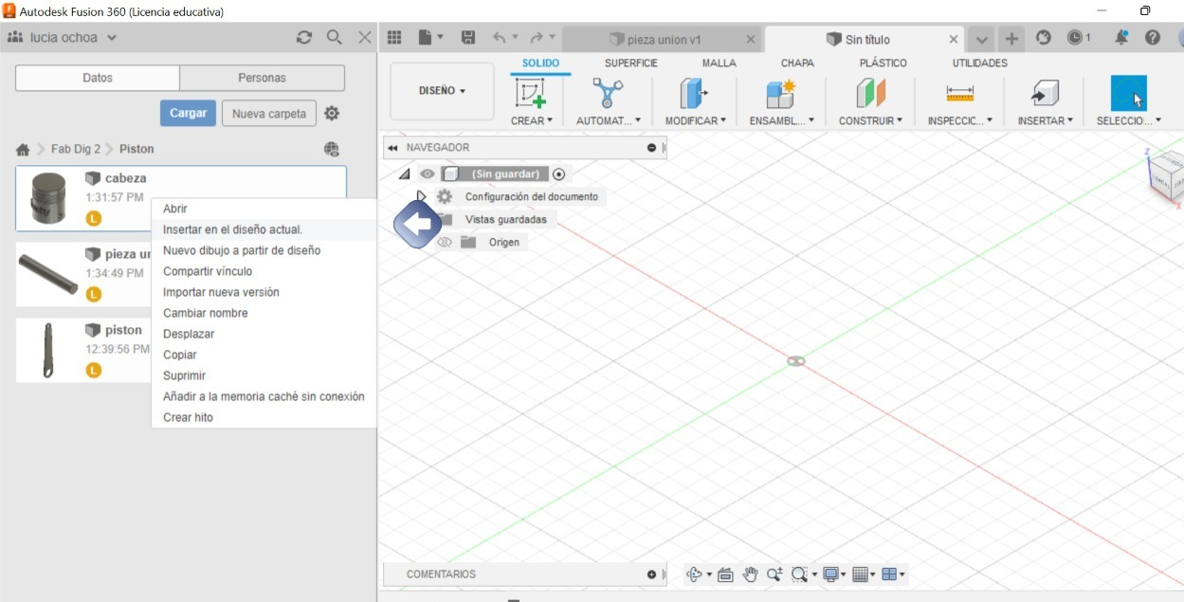Select the Press Pull modify tool
The image size is (1184, 602).
tap(694, 94)
